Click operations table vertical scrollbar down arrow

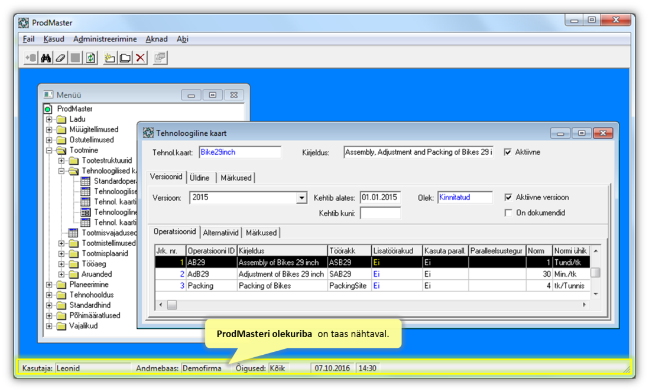pyautogui.click(x=596, y=294)
